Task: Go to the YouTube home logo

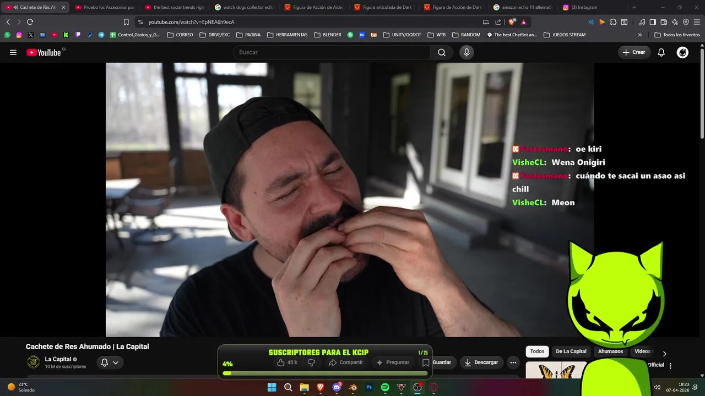Action: click(x=44, y=52)
